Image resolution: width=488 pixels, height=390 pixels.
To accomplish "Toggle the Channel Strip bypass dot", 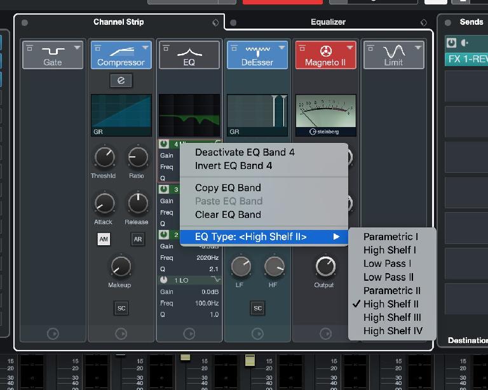I will pyautogui.click(x=25, y=22).
